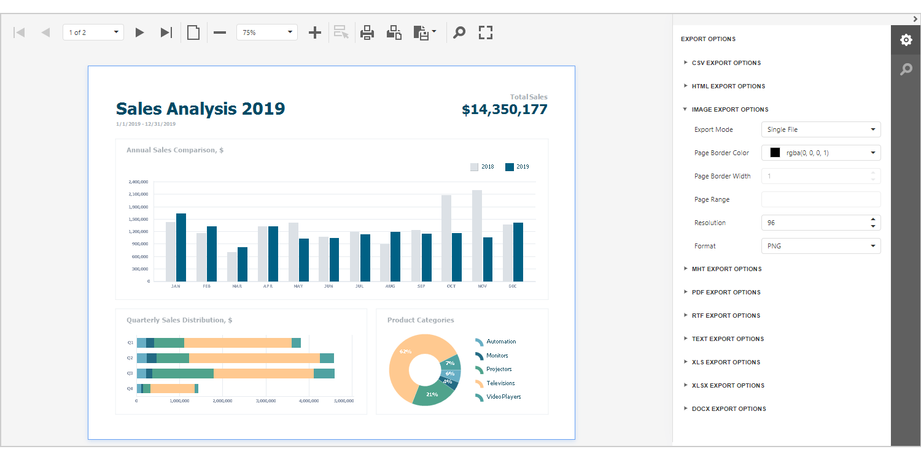Click the Page Range input field
Image resolution: width=921 pixels, height=460 pixels.
(x=821, y=199)
